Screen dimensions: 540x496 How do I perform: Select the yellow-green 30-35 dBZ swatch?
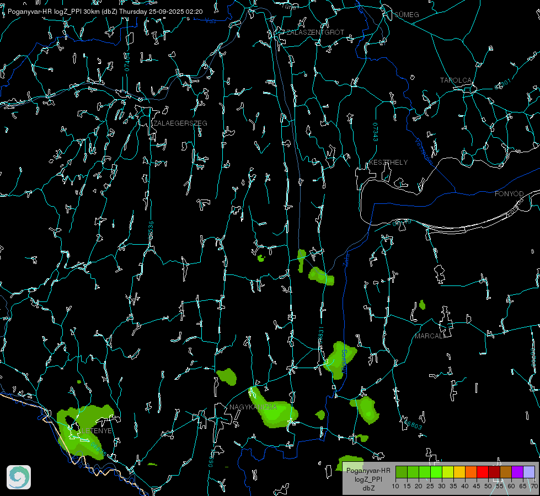(448, 472)
